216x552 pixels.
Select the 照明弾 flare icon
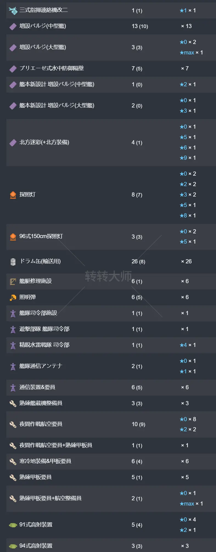[12, 297]
